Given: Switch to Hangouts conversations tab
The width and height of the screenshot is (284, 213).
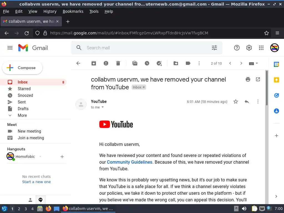Looking at the screenshot, I should [x=40, y=200].
